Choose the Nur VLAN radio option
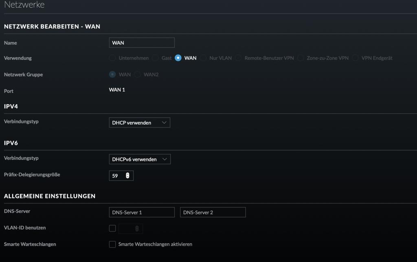 click(x=203, y=58)
